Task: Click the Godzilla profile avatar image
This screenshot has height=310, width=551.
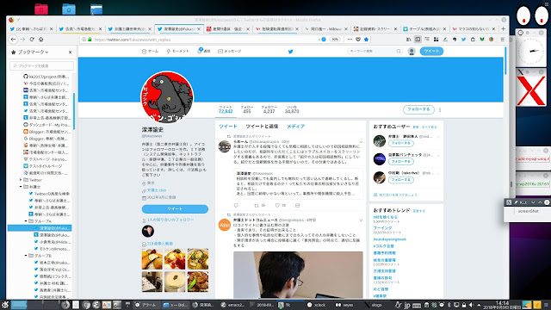Action: pos(167,97)
